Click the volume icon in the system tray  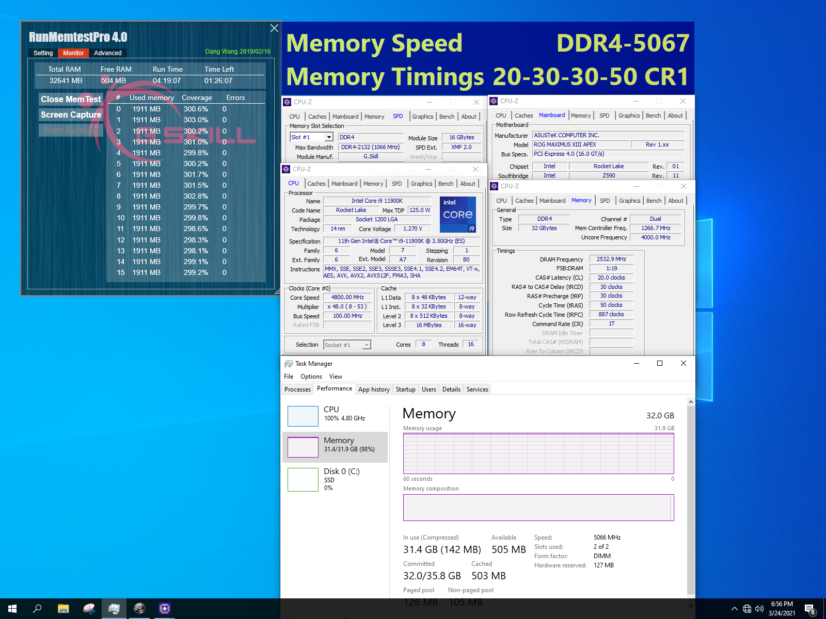pyautogui.click(x=759, y=609)
